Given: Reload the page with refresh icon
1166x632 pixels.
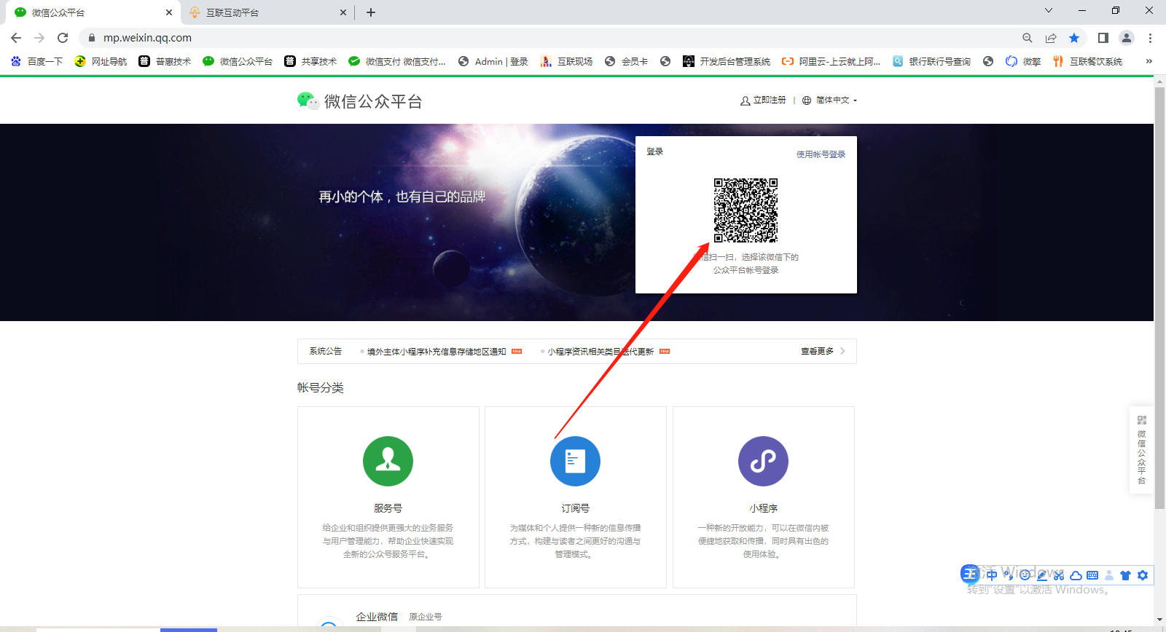Looking at the screenshot, I should coord(63,38).
